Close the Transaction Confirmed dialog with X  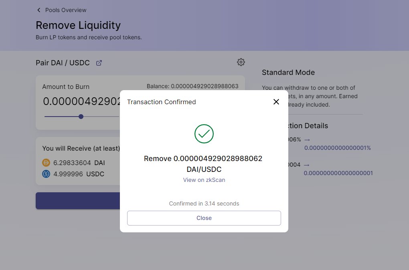pos(276,102)
